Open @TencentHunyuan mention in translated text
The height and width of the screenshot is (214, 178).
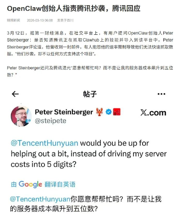coord(40,199)
